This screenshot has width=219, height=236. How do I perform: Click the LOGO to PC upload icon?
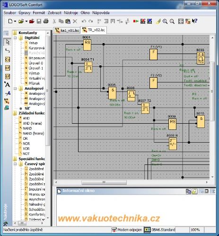149,21
